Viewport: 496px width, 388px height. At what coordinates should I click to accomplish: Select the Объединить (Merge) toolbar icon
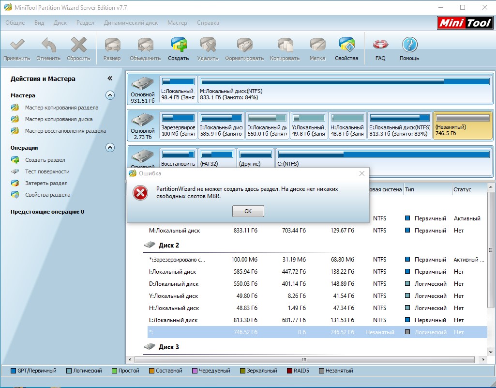(x=145, y=45)
